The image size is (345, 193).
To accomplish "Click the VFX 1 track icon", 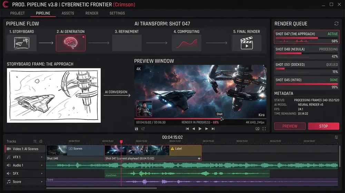I will [9, 157].
